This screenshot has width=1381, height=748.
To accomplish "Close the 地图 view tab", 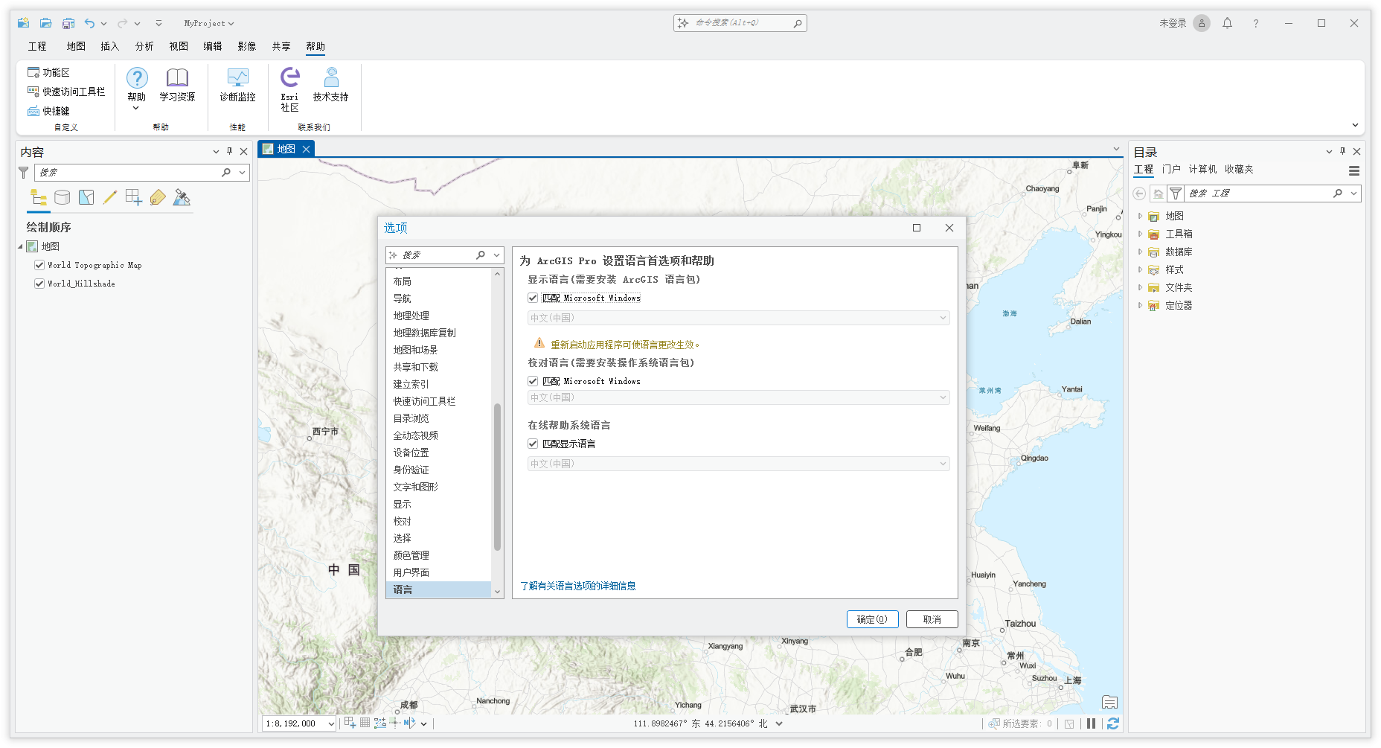I will (306, 149).
